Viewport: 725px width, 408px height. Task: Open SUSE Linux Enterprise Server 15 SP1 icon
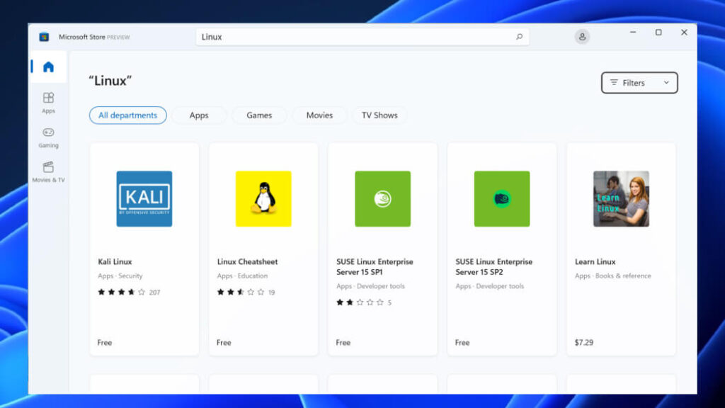[383, 199]
